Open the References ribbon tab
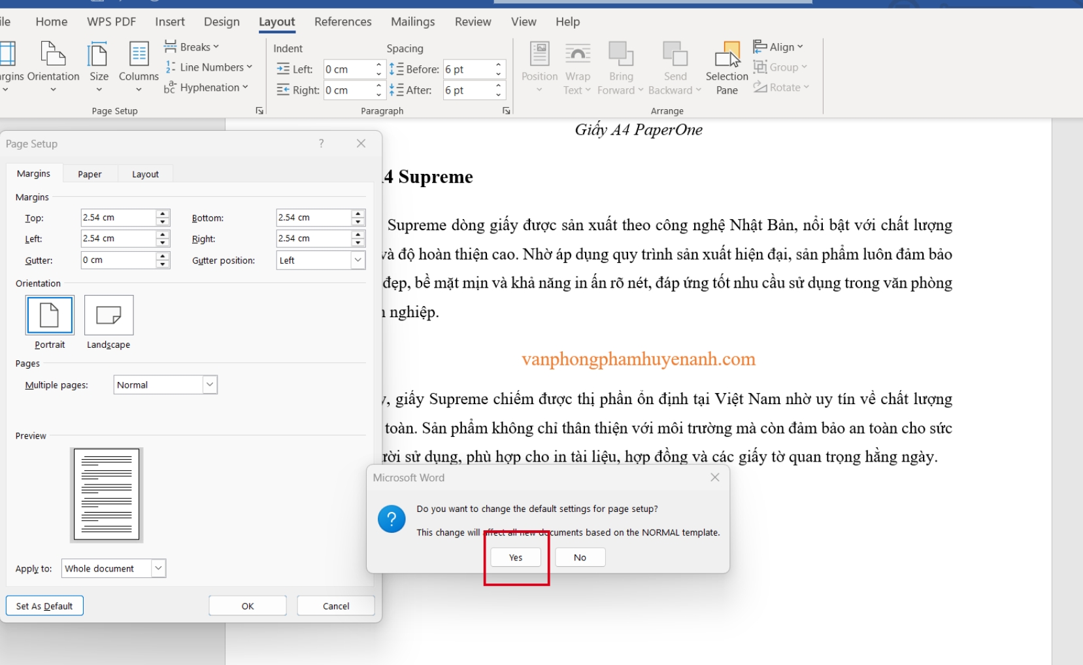Image resolution: width=1083 pixels, height=665 pixels. [x=343, y=22]
